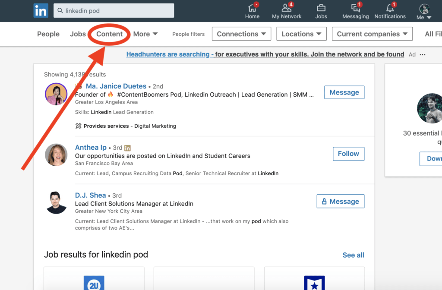Go to the Home icon

(x=252, y=9)
